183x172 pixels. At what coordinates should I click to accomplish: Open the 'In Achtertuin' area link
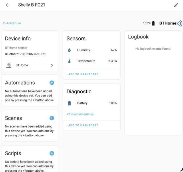tap(12, 23)
